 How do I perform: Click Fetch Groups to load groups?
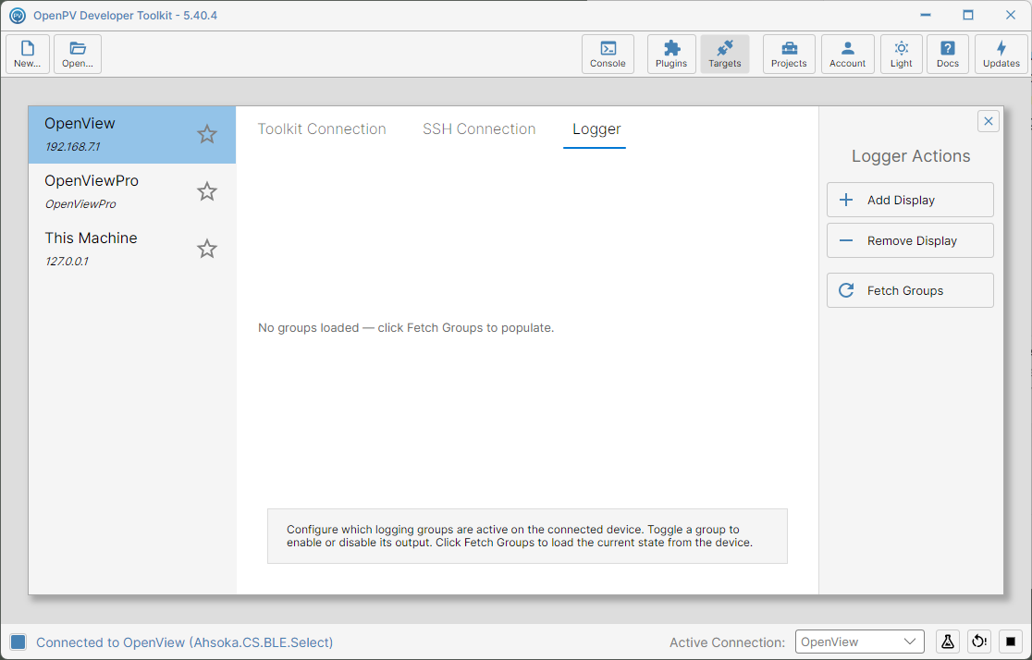(x=910, y=291)
